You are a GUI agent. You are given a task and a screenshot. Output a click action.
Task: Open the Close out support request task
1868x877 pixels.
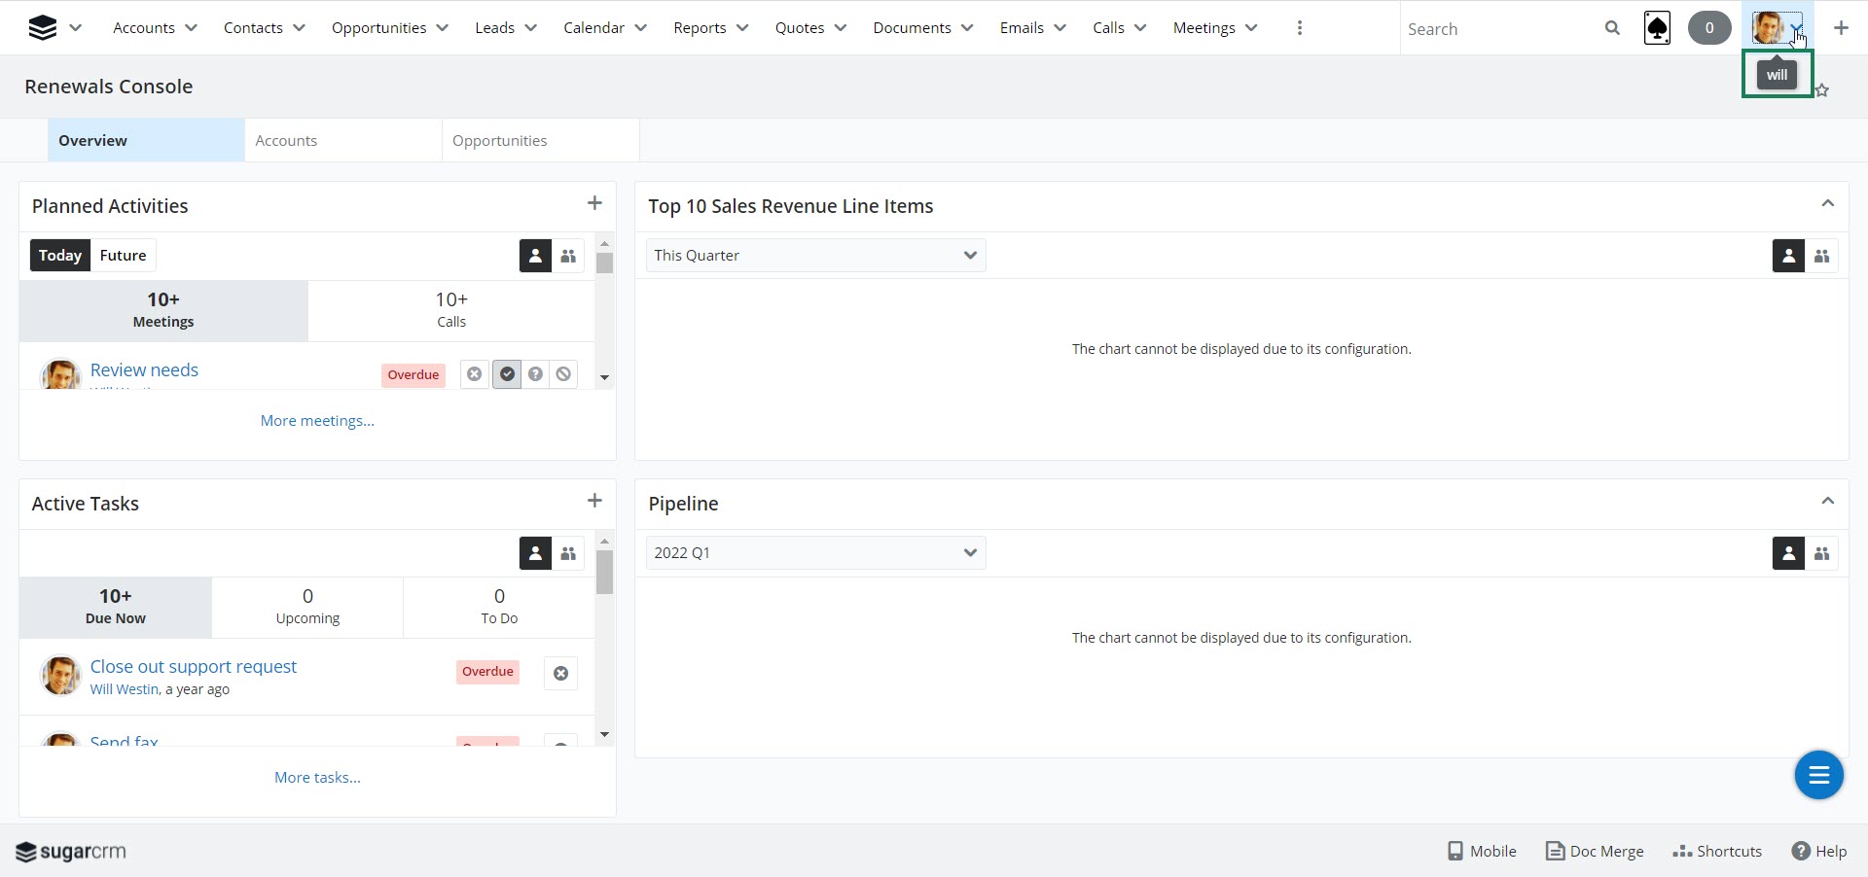pos(194,667)
